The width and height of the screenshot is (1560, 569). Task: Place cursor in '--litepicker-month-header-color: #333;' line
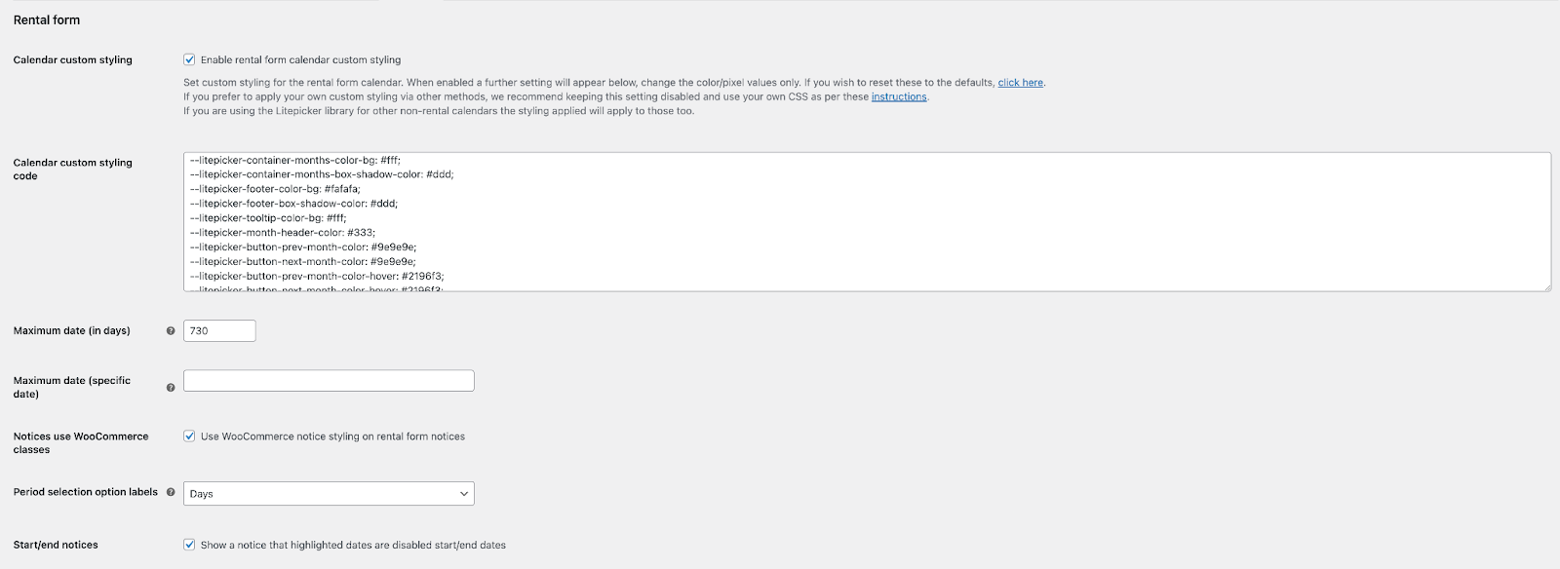pyautogui.click(x=283, y=233)
